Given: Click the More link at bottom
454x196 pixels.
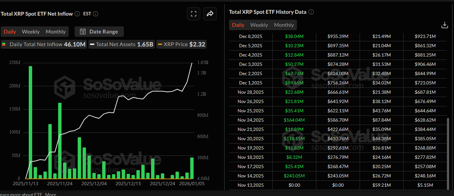Looking at the screenshot, I should point(51,194).
